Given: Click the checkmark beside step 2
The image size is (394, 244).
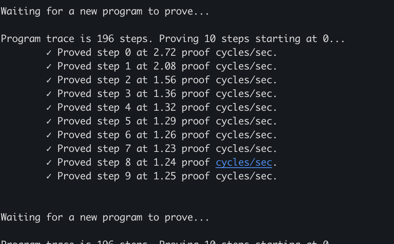Looking at the screenshot, I should [49, 80].
